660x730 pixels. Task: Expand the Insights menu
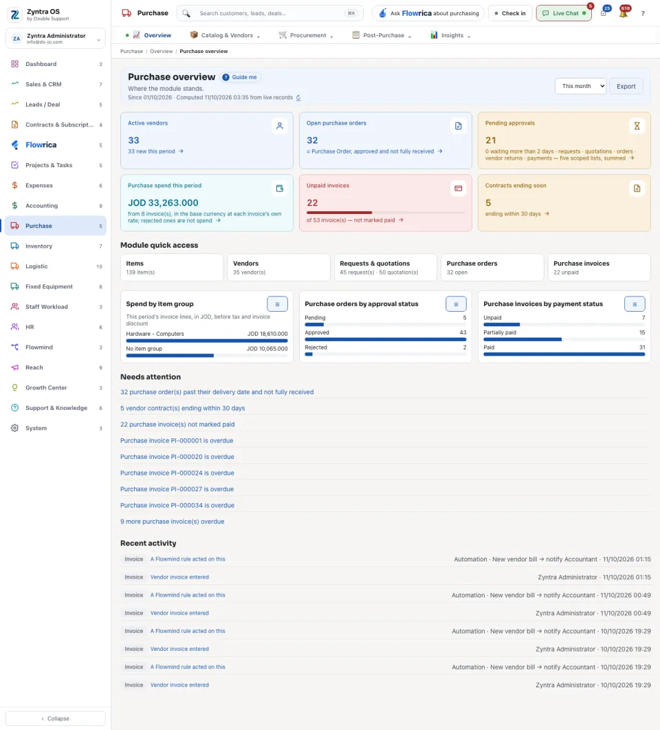pyautogui.click(x=450, y=35)
